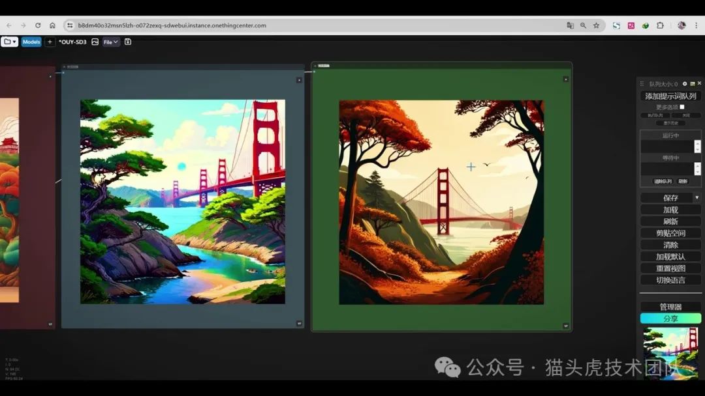This screenshot has width=705, height=396.
Task: Click the 刷新 button next to 清除队列
Action: (x=683, y=181)
